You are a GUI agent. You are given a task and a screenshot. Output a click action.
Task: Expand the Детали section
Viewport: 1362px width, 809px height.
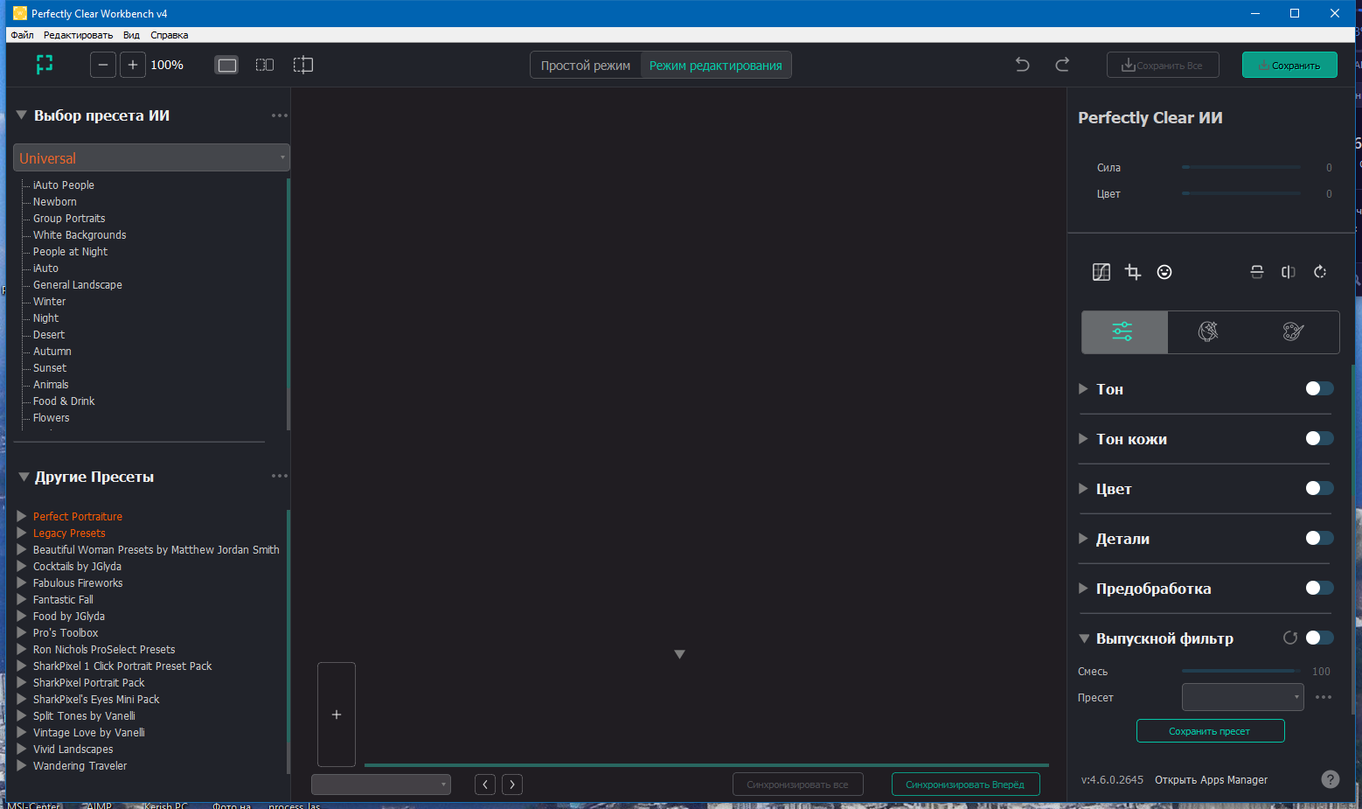coord(1084,539)
